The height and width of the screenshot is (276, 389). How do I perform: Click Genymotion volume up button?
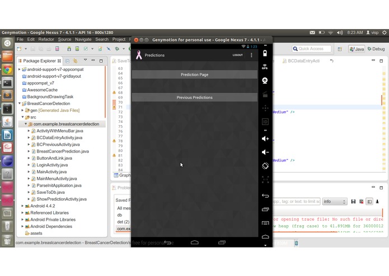tap(265, 139)
